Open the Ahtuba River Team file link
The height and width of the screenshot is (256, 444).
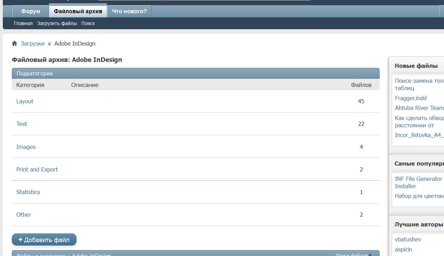click(419, 108)
